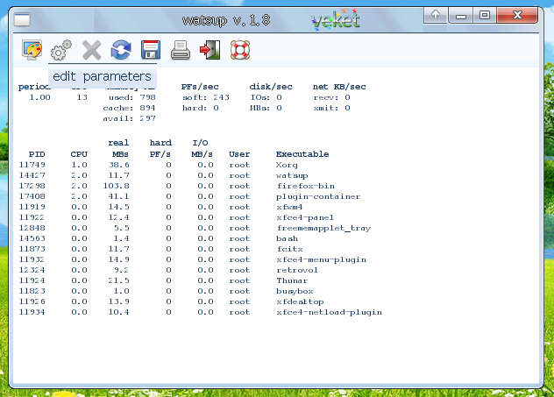Select the firefox-bin process name
This screenshot has height=397, width=554.
pos(306,186)
